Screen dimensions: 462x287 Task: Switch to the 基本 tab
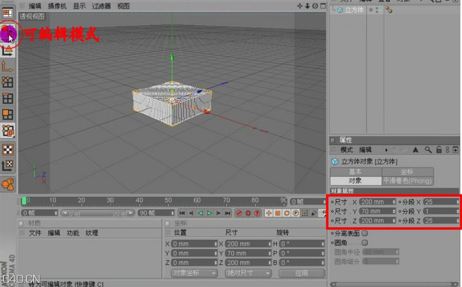point(356,171)
